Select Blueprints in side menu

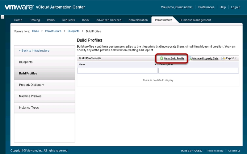44,62
